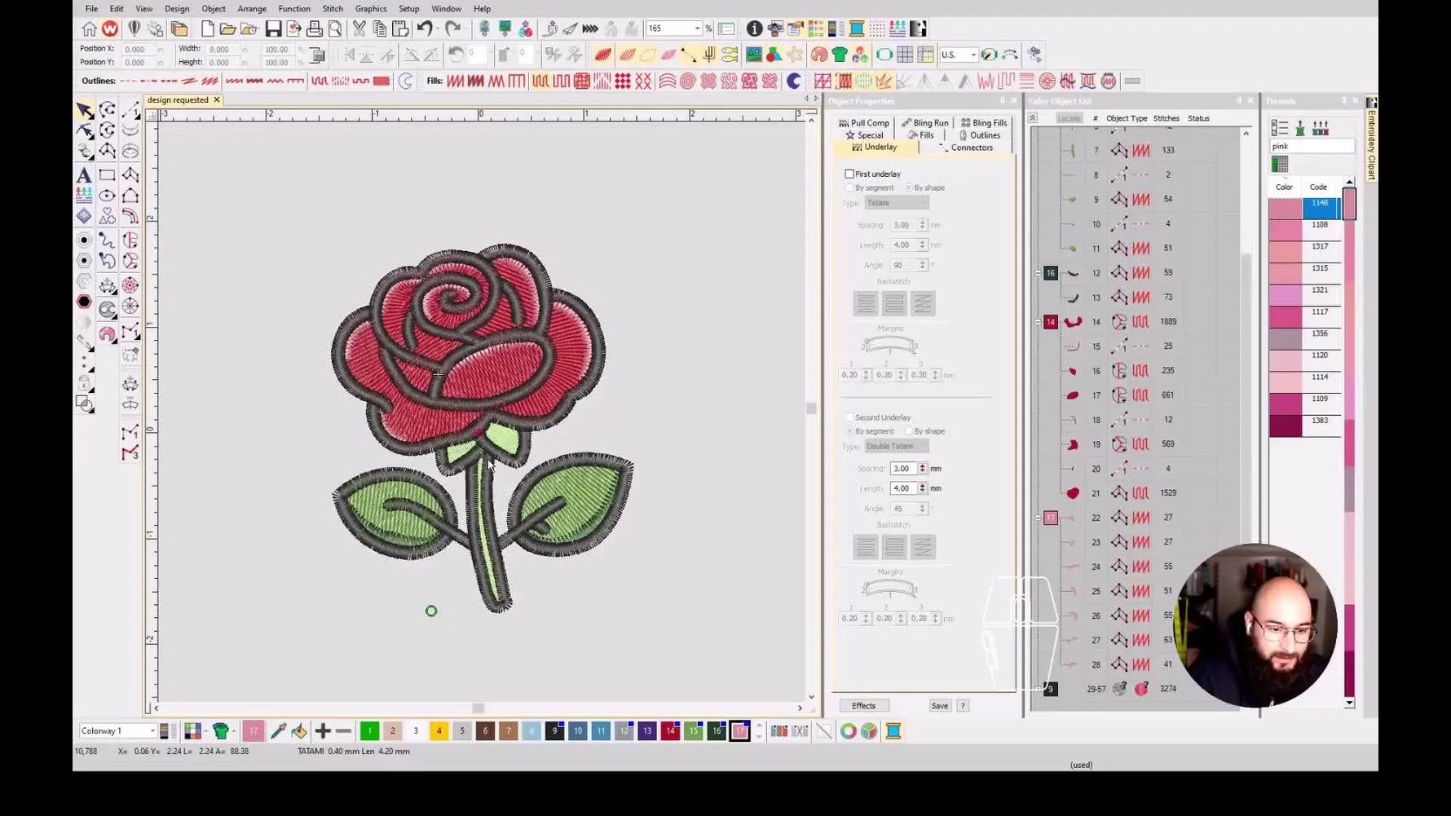Click the question mark help button beside Save
The width and height of the screenshot is (1451, 816).
click(x=963, y=706)
